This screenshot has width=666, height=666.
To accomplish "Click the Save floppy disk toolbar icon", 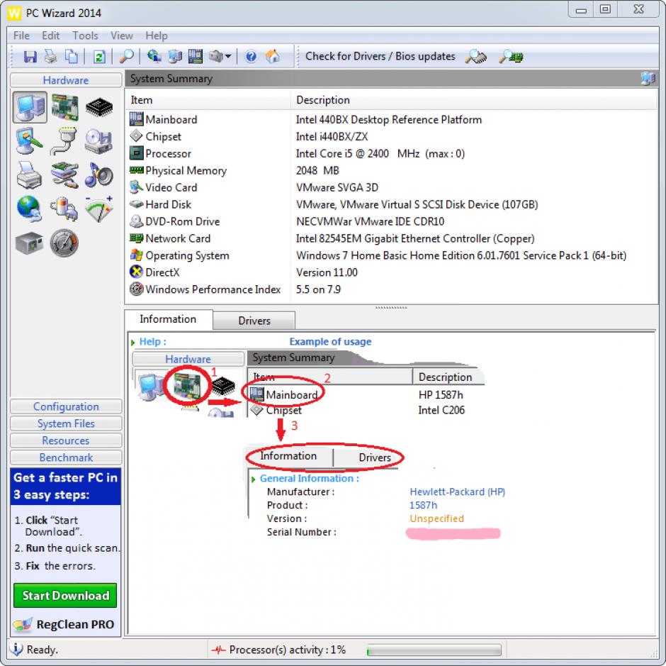I will (x=30, y=57).
